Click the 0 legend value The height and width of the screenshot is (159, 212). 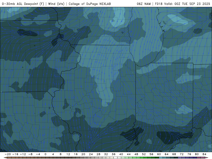[45, 154]
